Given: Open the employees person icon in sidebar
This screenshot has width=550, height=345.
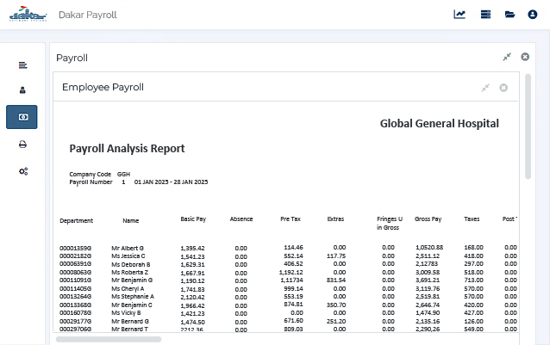Looking at the screenshot, I should pyautogui.click(x=22, y=90).
